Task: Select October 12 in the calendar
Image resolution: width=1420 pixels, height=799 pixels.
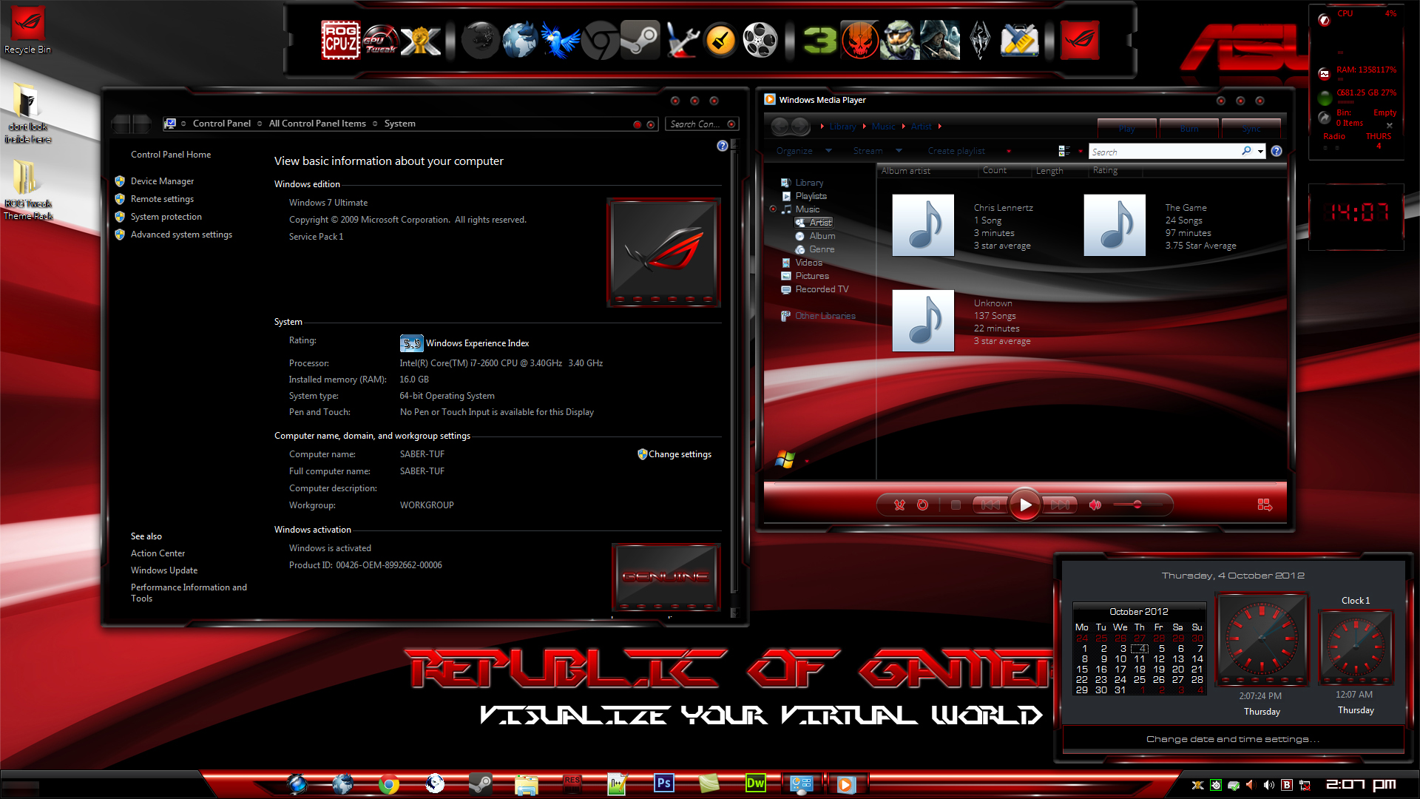Action: click(x=1159, y=659)
